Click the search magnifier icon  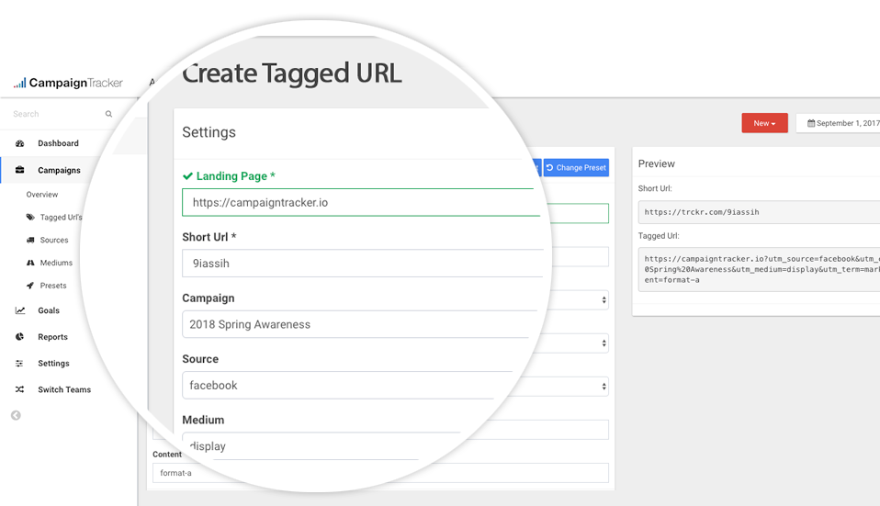click(x=108, y=114)
